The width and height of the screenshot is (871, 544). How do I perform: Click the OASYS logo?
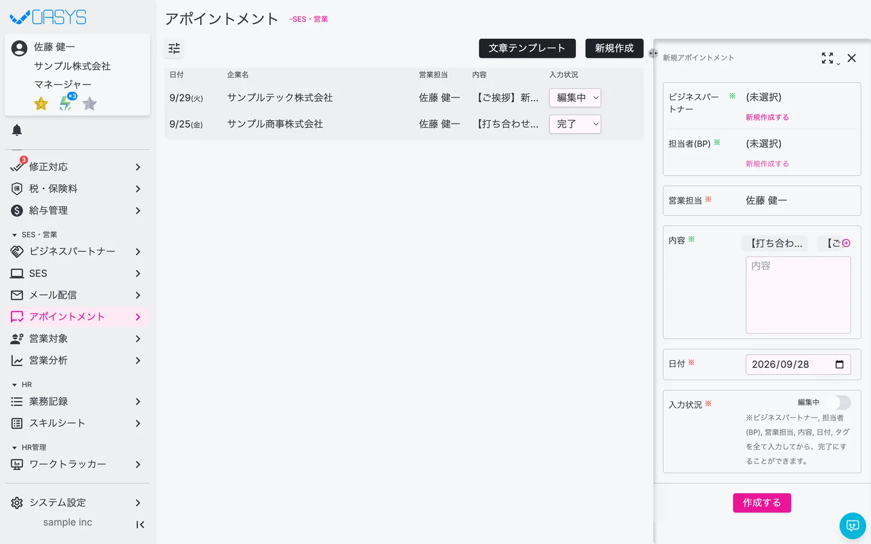[x=48, y=17]
